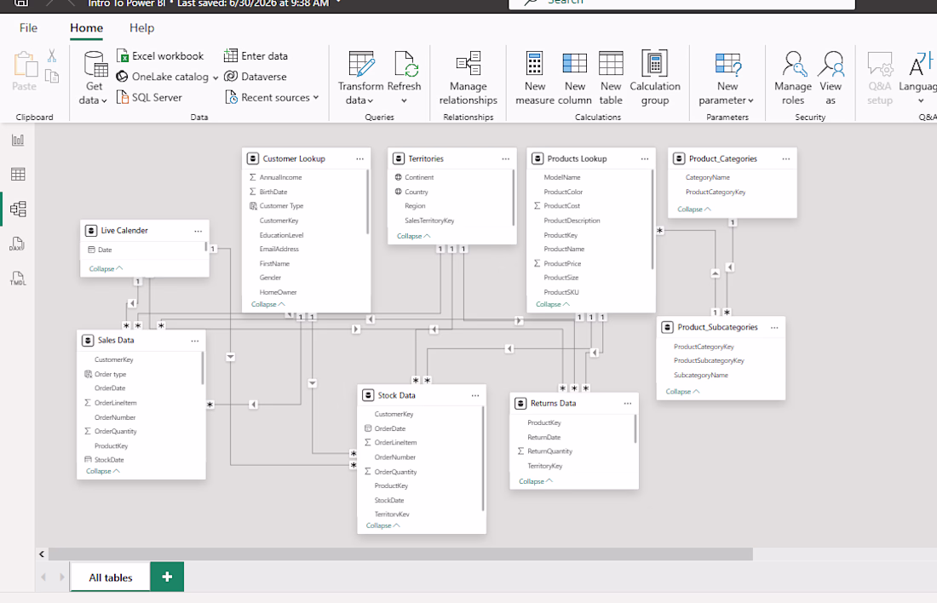
Task: Add a New column
Action: pyautogui.click(x=575, y=78)
